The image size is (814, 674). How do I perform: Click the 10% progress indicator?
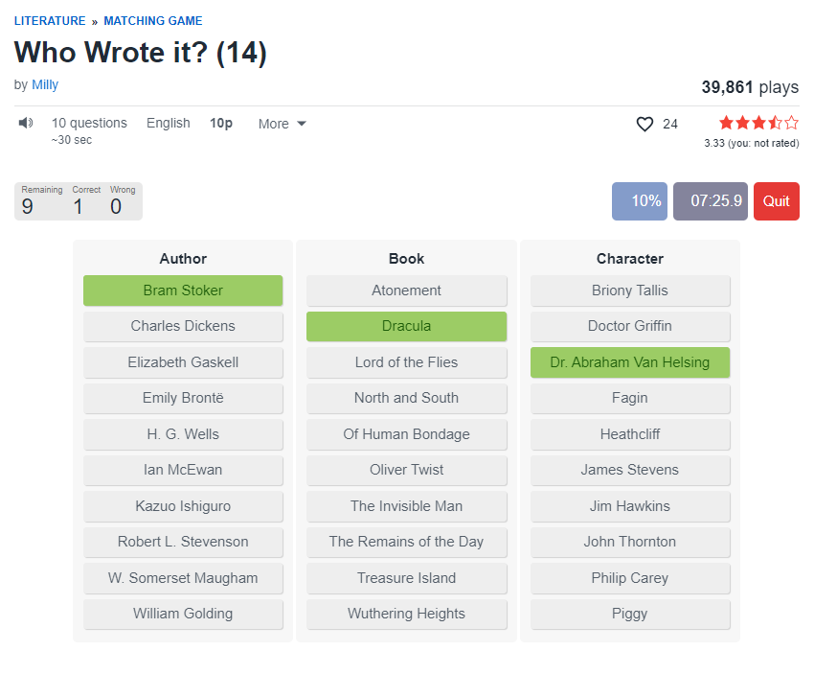(x=640, y=201)
